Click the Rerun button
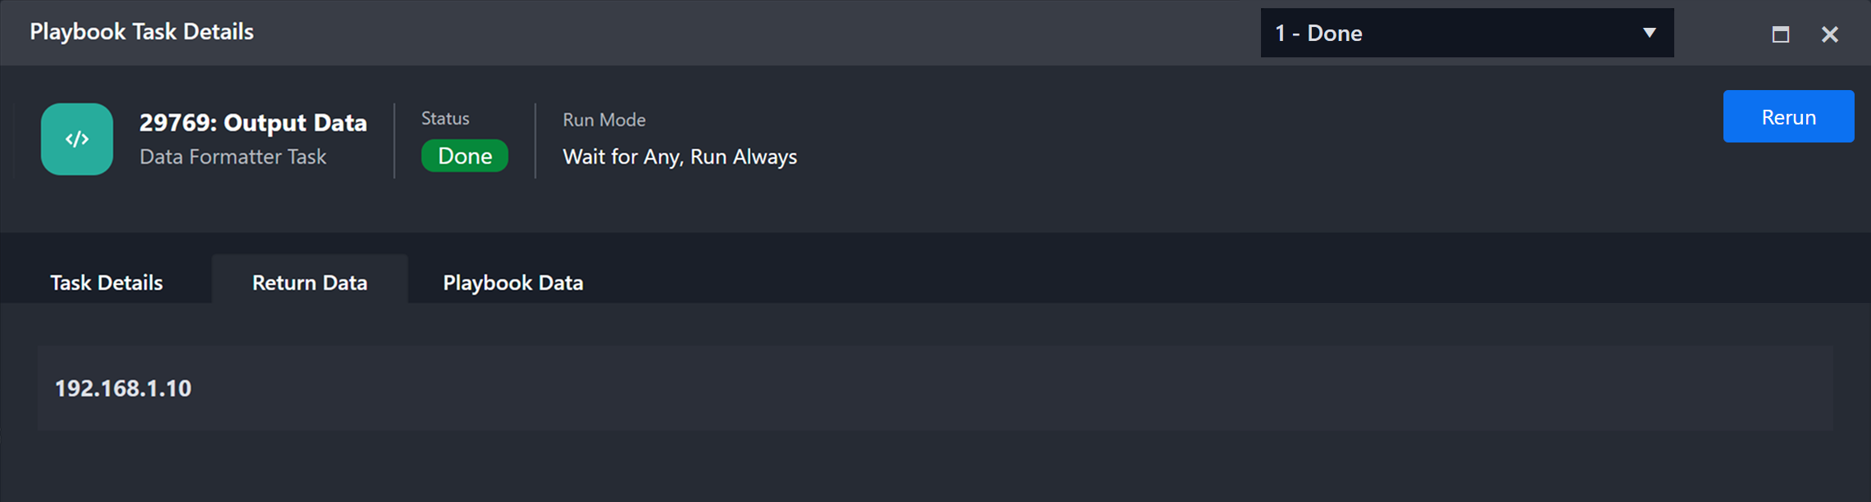1871x502 pixels. pyautogui.click(x=1788, y=115)
